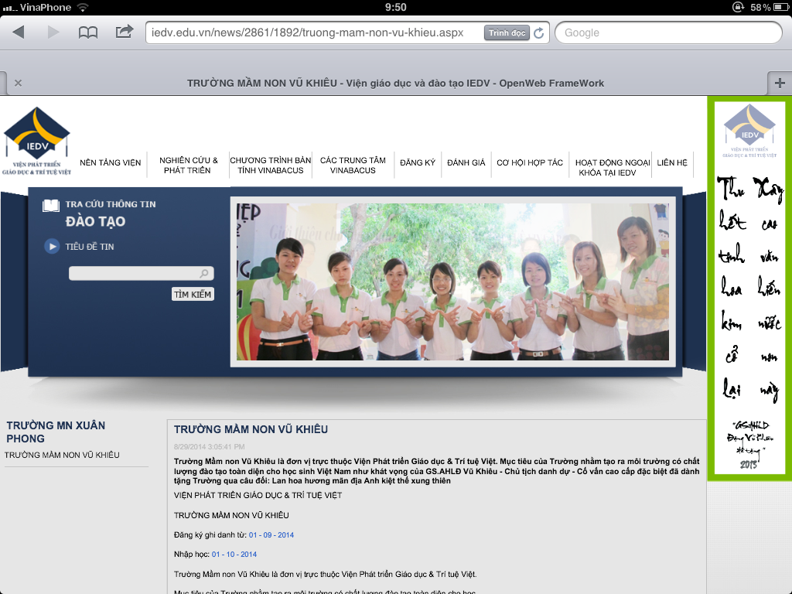Click the article title TRƯỜNG MẦM NON VŨ KHIÊU
The image size is (792, 594).
251,429
